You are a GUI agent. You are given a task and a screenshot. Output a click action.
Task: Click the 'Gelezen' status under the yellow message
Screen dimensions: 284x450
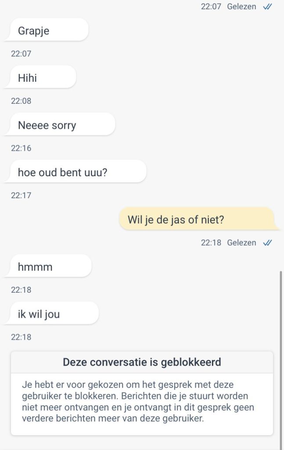click(x=241, y=243)
